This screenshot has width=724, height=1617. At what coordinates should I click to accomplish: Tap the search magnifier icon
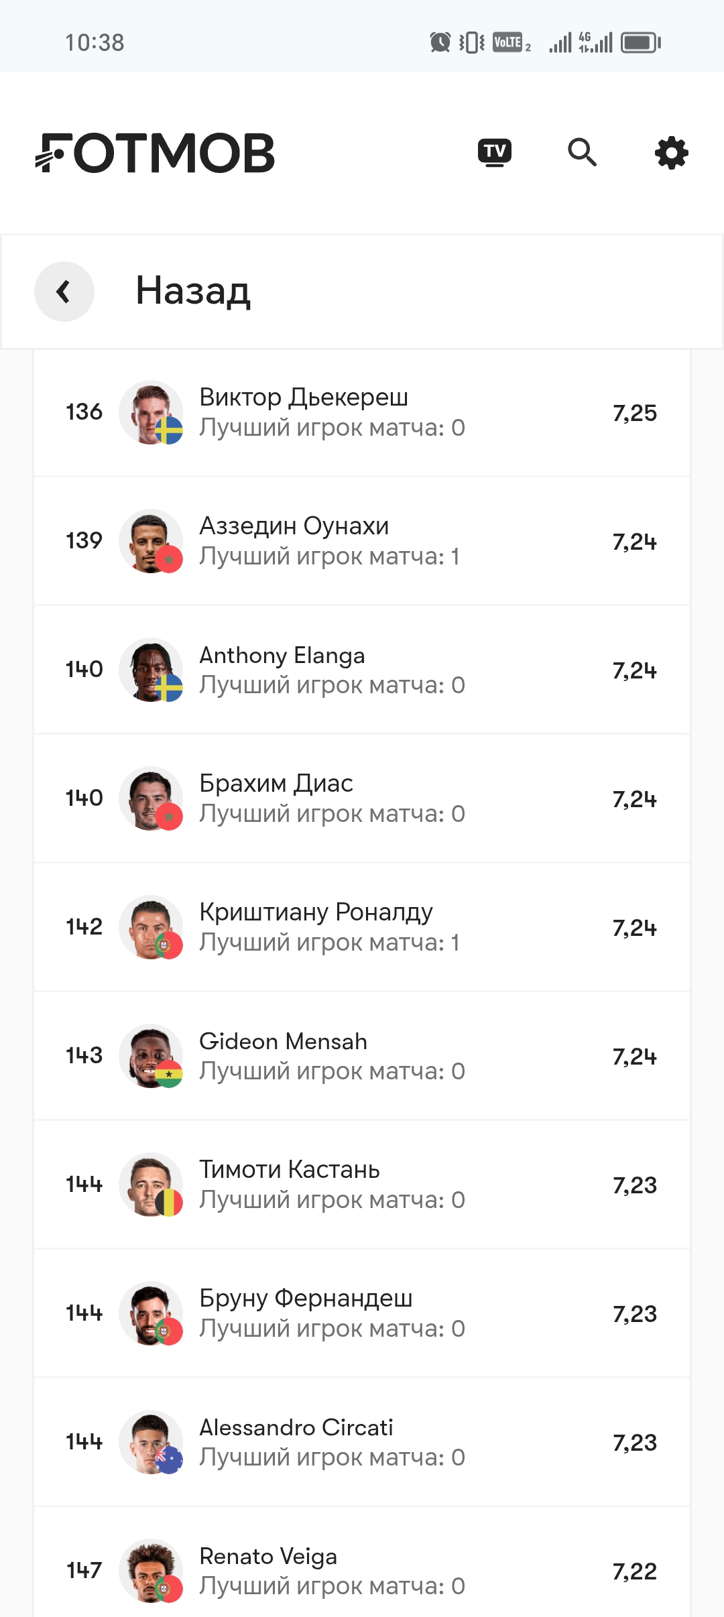(x=582, y=153)
